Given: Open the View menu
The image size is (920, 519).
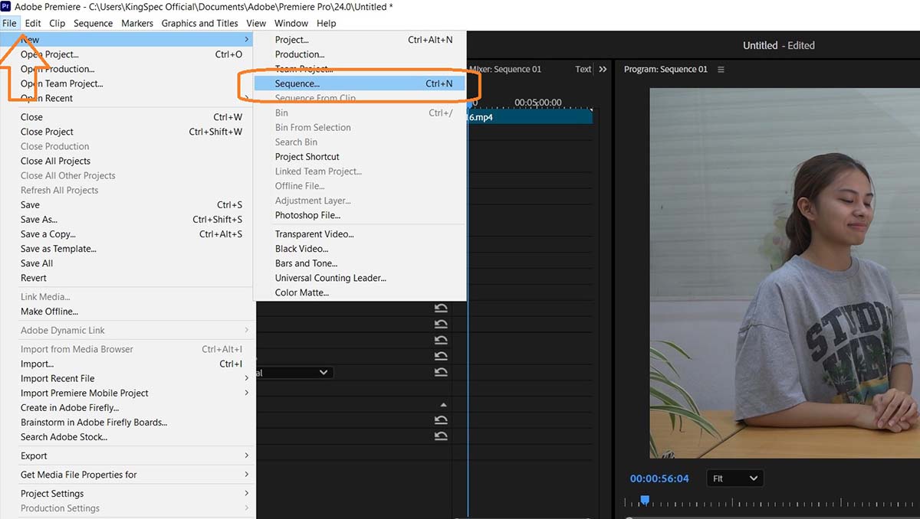Looking at the screenshot, I should [x=256, y=24].
